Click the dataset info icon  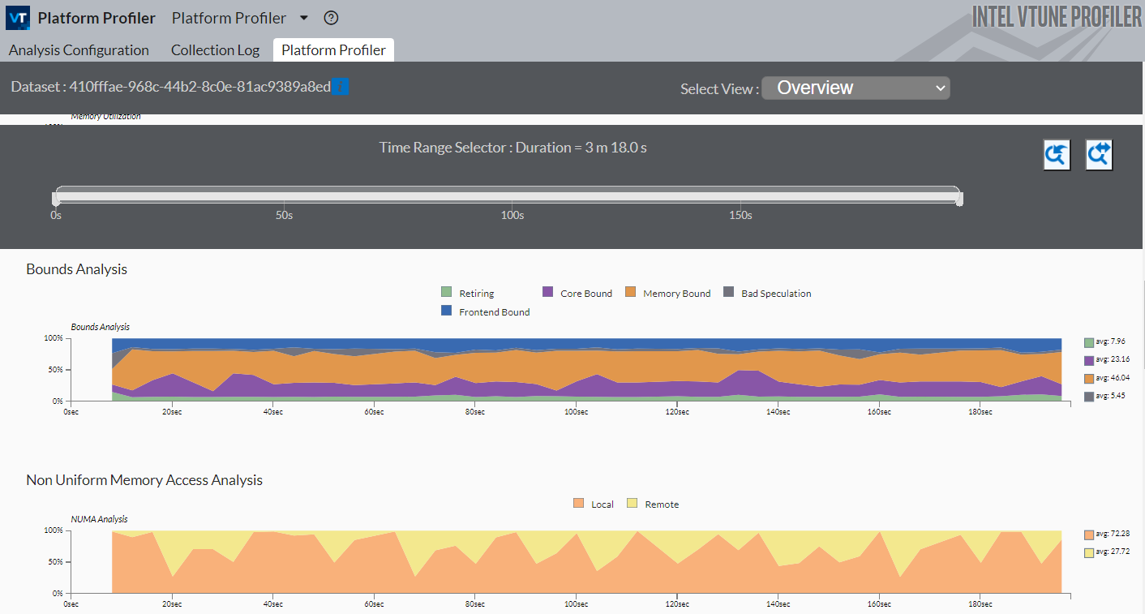click(341, 86)
